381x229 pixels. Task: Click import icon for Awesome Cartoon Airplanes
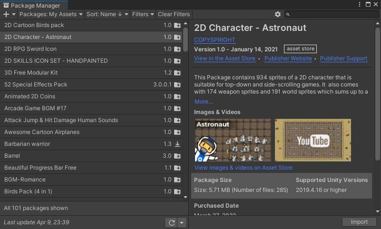coord(177,132)
